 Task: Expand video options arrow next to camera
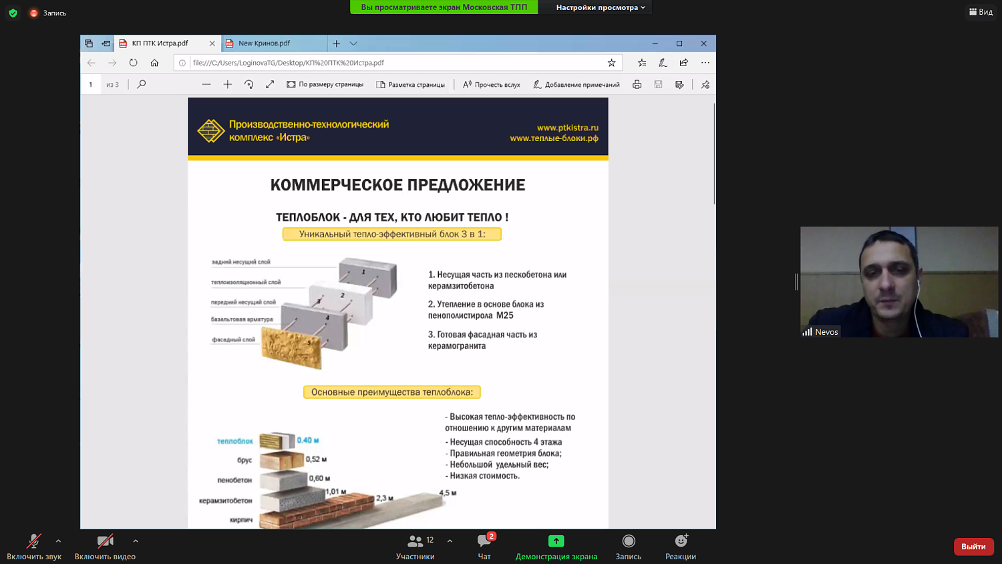(136, 541)
